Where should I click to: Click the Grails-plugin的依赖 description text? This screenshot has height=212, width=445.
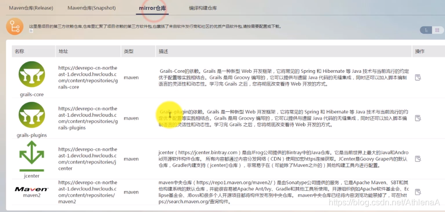coord(284,118)
